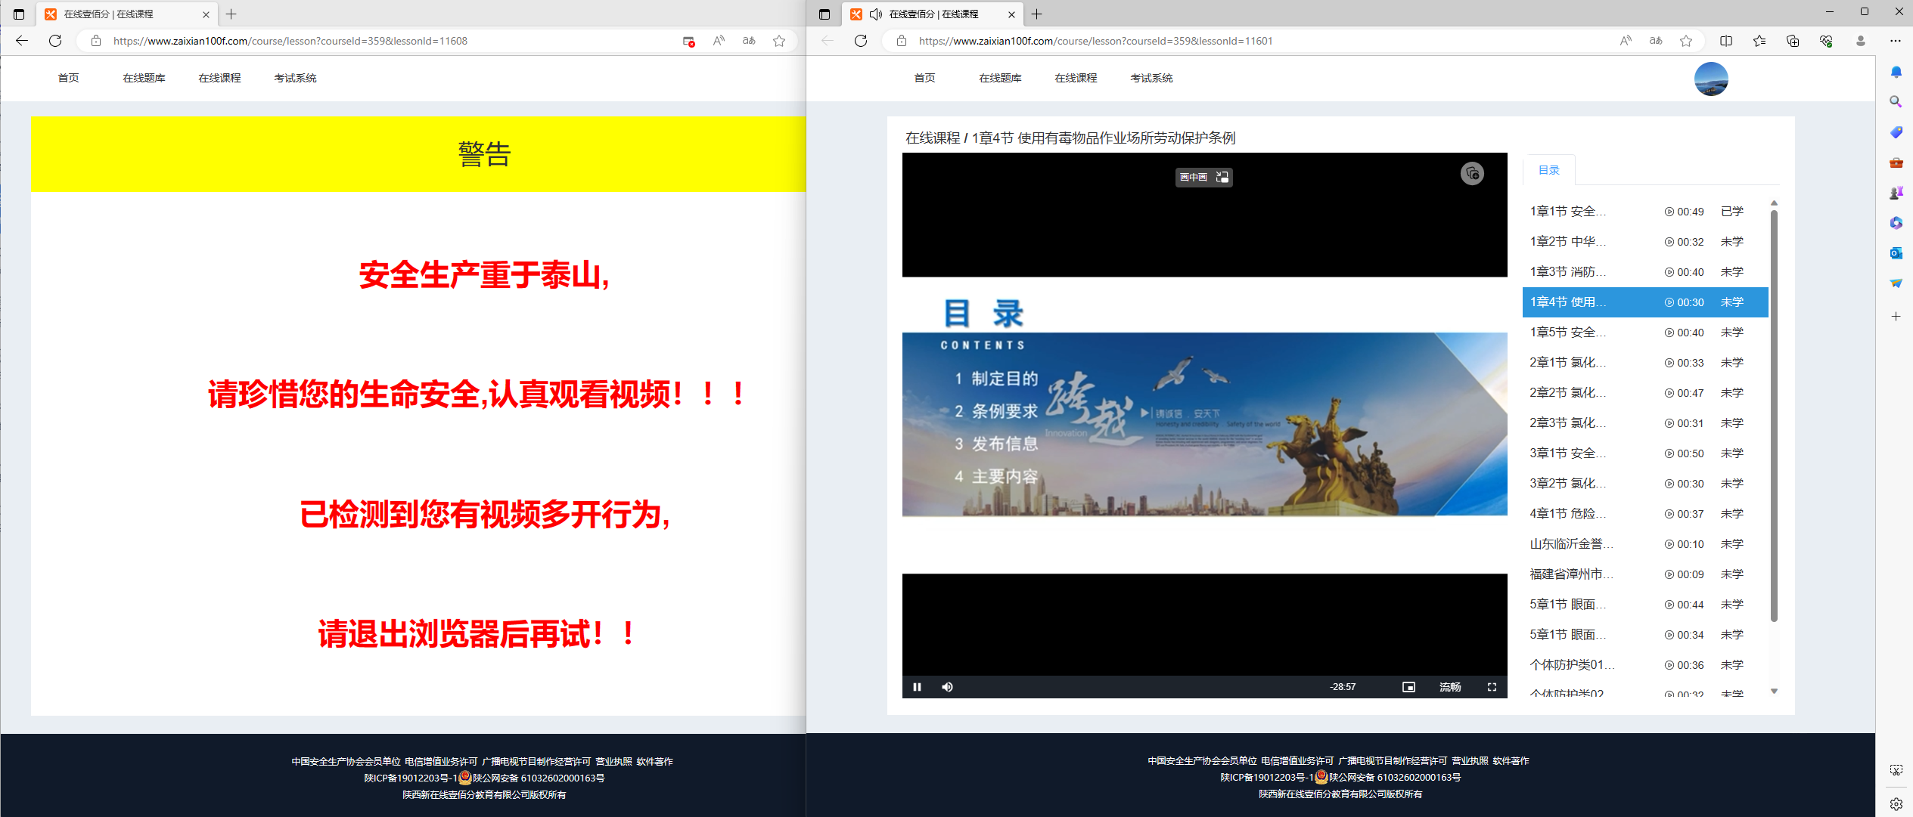Viewport: 1913px width, 817px height.
Task: Go back in the left browser window
Action: coord(22,41)
